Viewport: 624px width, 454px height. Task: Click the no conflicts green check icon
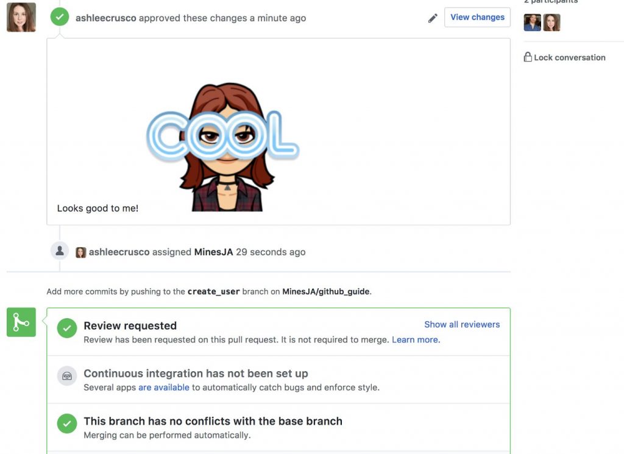67,424
